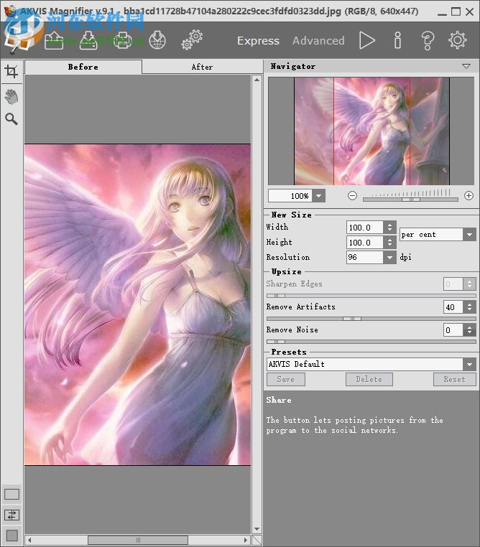
Task: Open the Resolution 96 dropdown
Action: coord(389,258)
